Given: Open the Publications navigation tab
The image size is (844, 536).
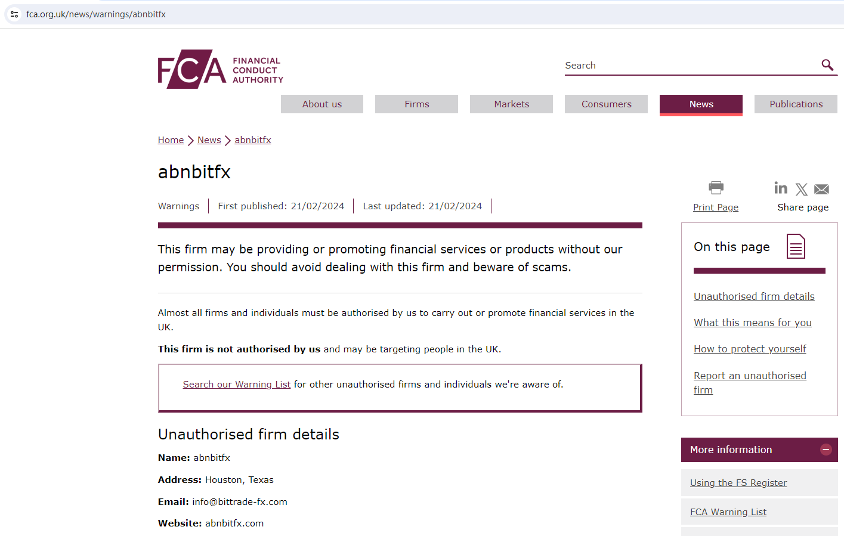Looking at the screenshot, I should [796, 104].
